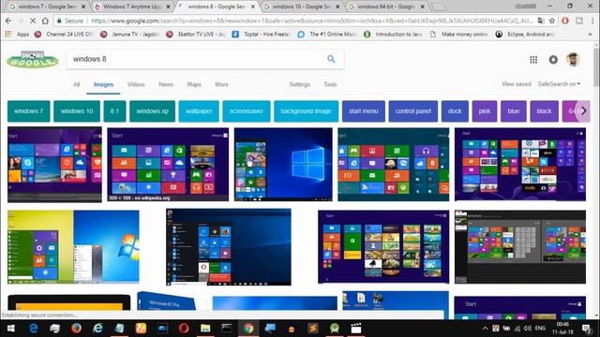Open the Opera extension icon in toolbar
The height and width of the screenshot is (337, 600).
[x=565, y=21]
